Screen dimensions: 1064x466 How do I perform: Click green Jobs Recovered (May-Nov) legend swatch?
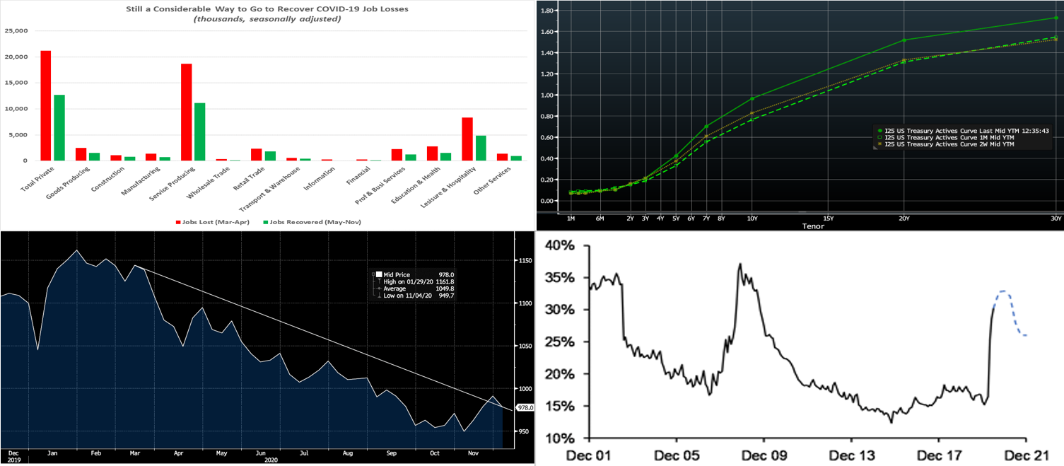point(266,222)
